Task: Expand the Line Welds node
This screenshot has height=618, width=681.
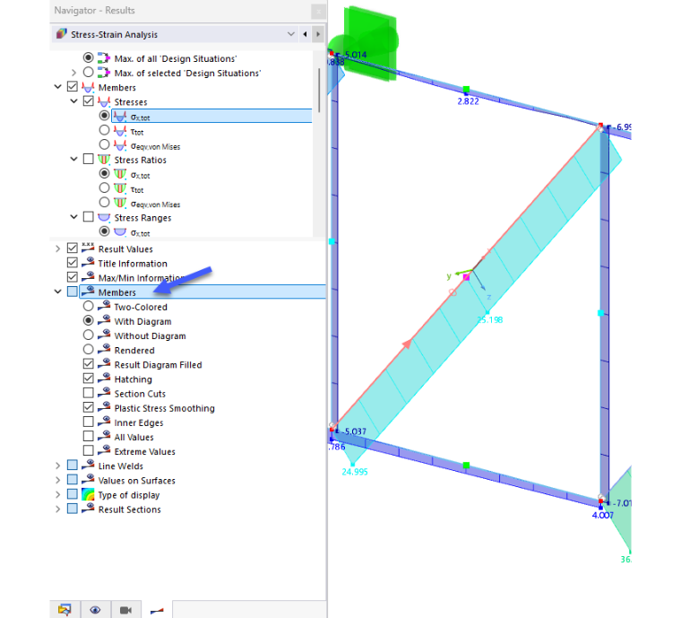Action: 57,466
